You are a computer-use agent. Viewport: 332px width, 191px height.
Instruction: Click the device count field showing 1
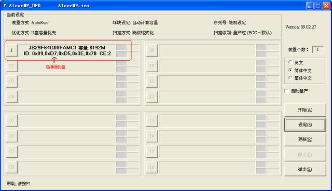[x=317, y=49]
